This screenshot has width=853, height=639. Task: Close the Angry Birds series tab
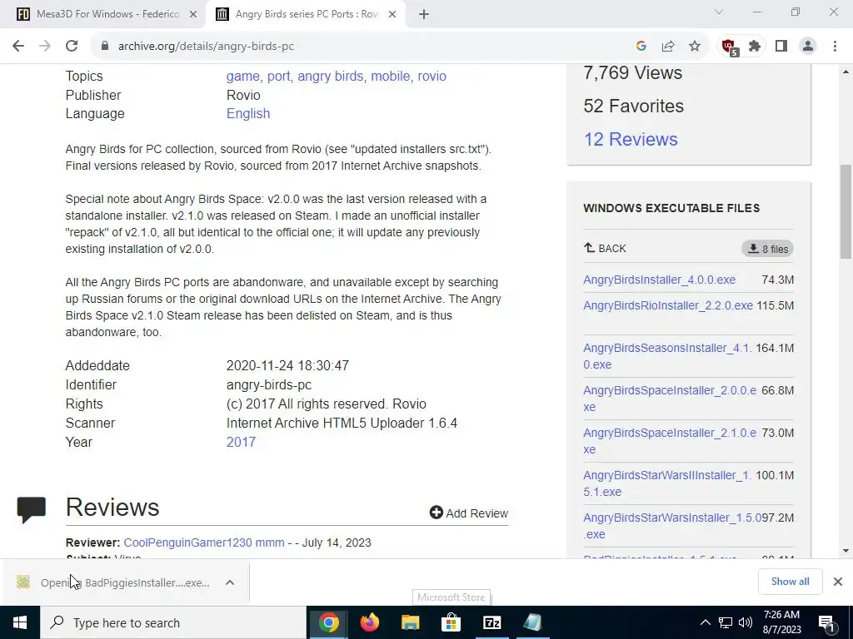pyautogui.click(x=392, y=15)
